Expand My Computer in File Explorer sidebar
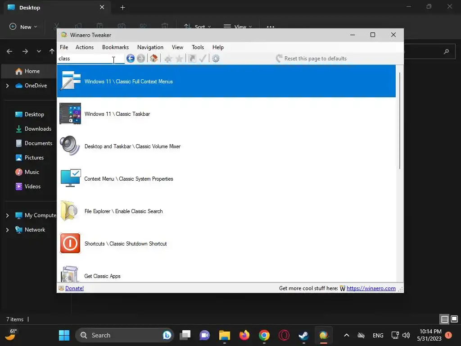This screenshot has width=461, height=346. click(7, 215)
